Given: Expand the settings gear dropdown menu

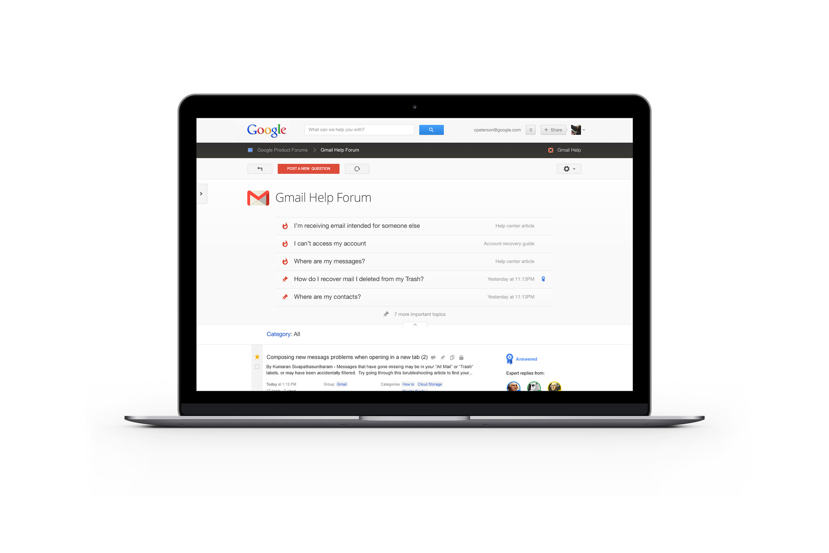Looking at the screenshot, I should click(x=569, y=169).
